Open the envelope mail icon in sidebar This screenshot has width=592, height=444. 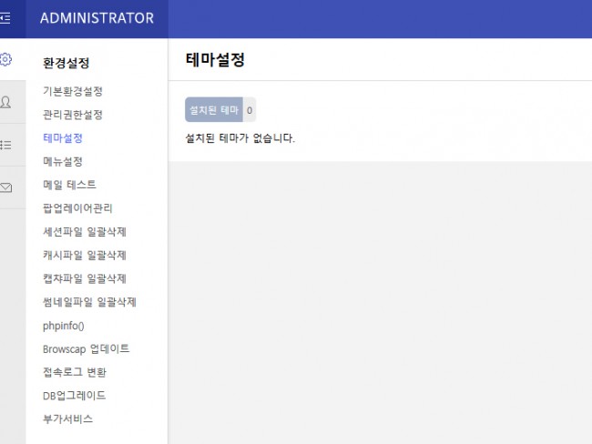coord(5,187)
